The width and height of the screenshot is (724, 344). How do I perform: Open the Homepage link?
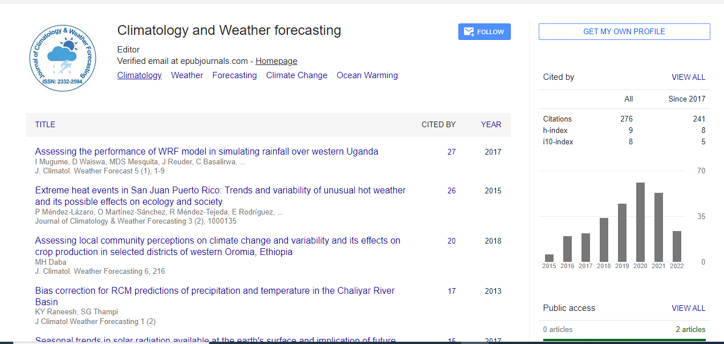276,61
